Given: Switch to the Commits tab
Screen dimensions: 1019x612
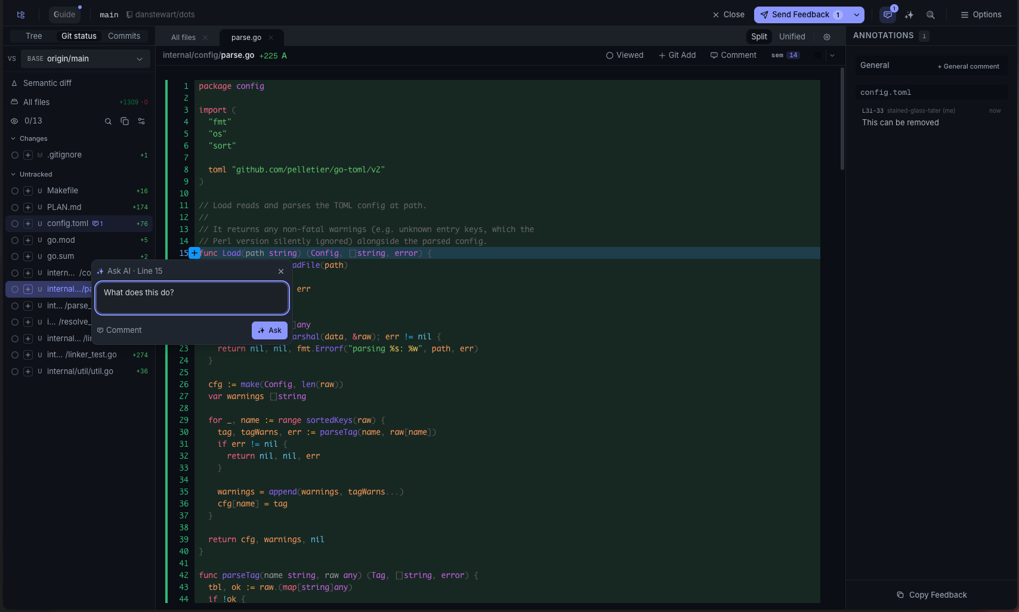Looking at the screenshot, I should 124,36.
